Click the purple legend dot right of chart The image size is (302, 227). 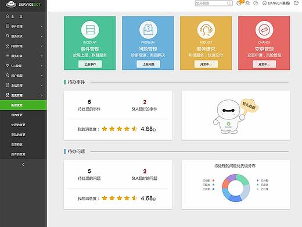[x=257, y=180]
